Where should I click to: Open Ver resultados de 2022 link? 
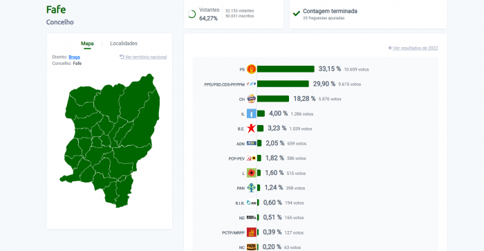413,48
